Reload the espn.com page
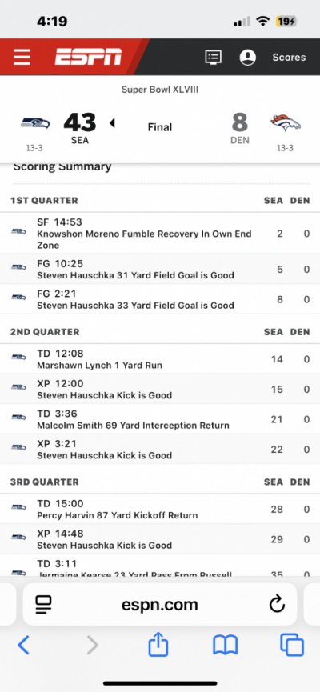This screenshot has height=692, width=320. [x=277, y=605]
